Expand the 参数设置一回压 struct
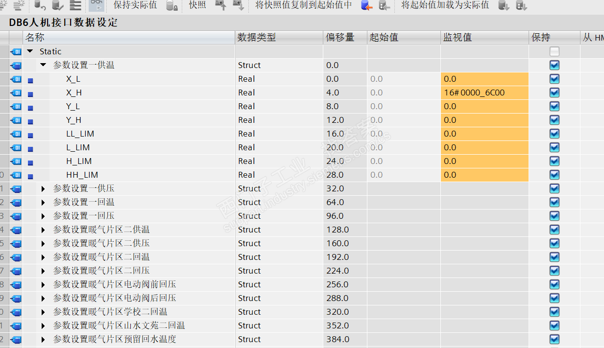Viewport: 604px width, 348px height. coord(43,216)
